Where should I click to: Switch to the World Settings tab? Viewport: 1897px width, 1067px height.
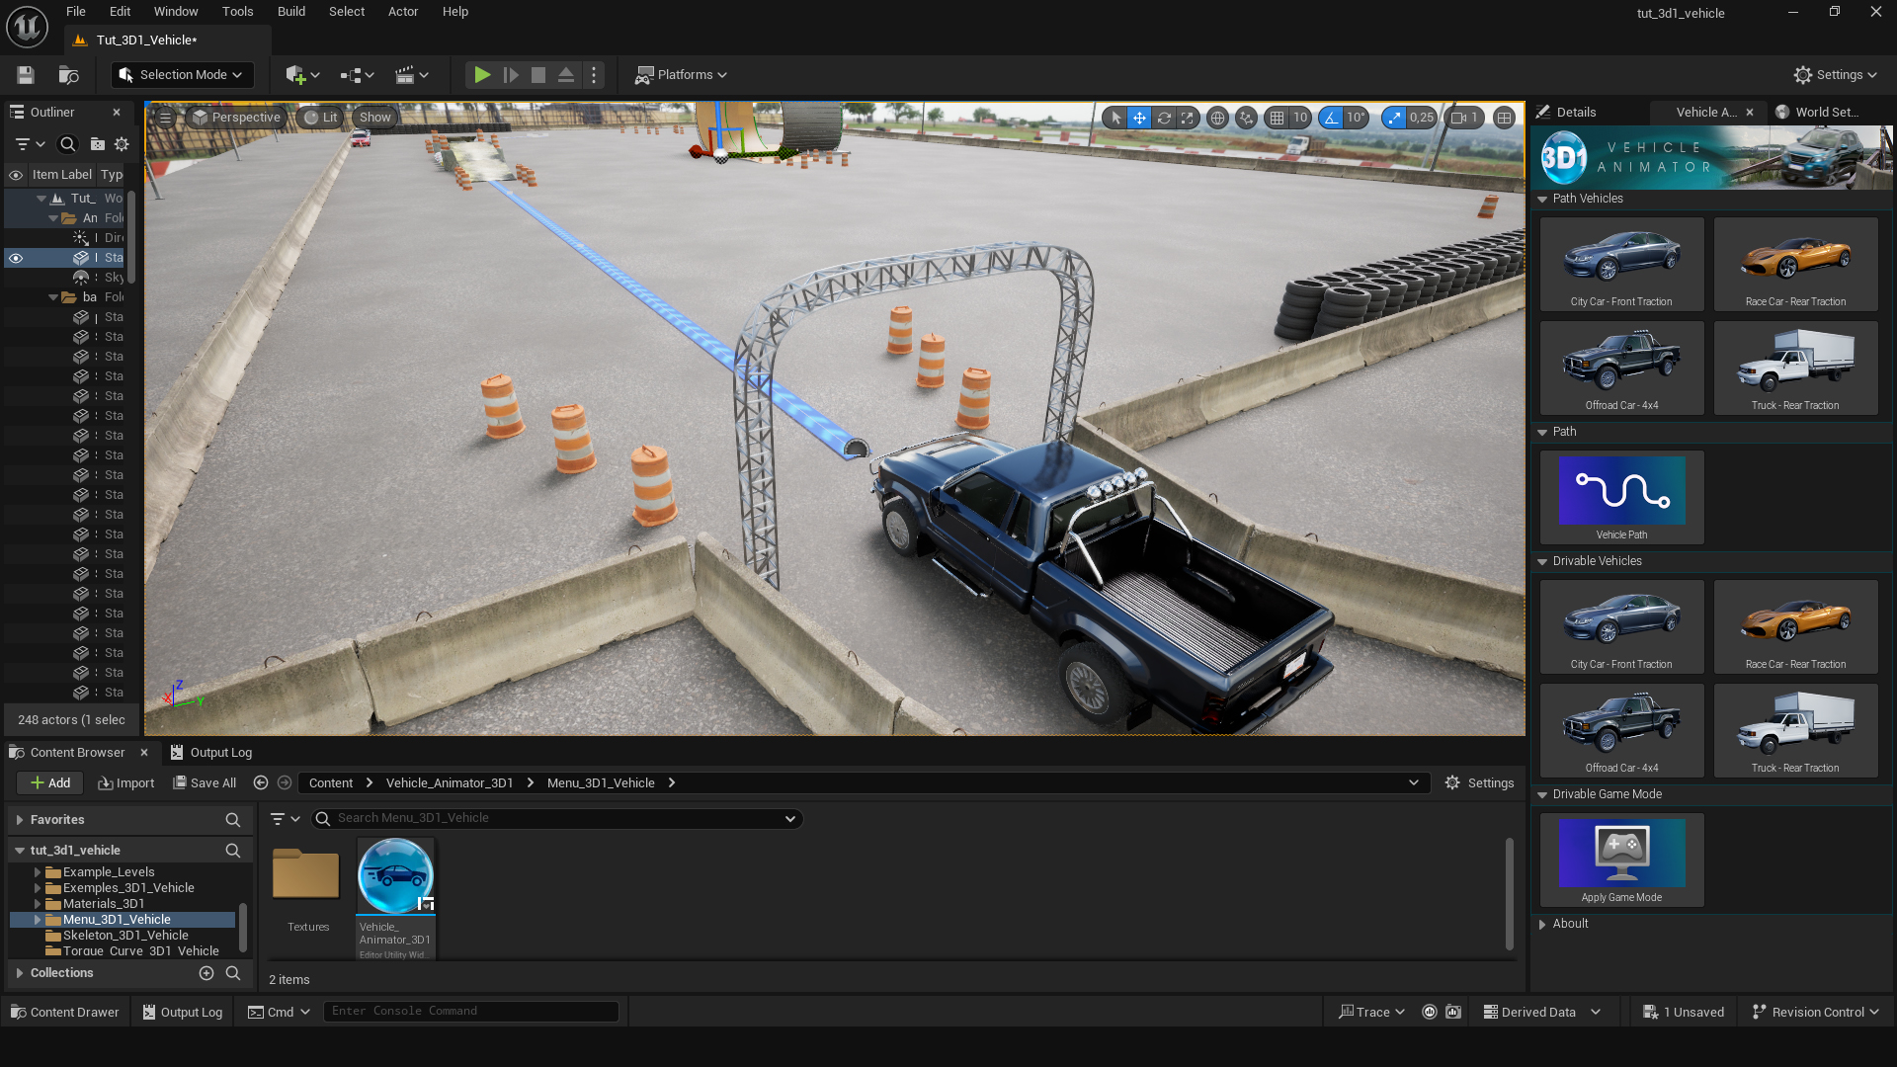[1825, 113]
